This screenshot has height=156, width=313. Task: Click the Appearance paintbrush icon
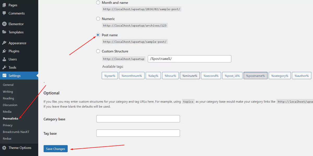coord(4,43)
